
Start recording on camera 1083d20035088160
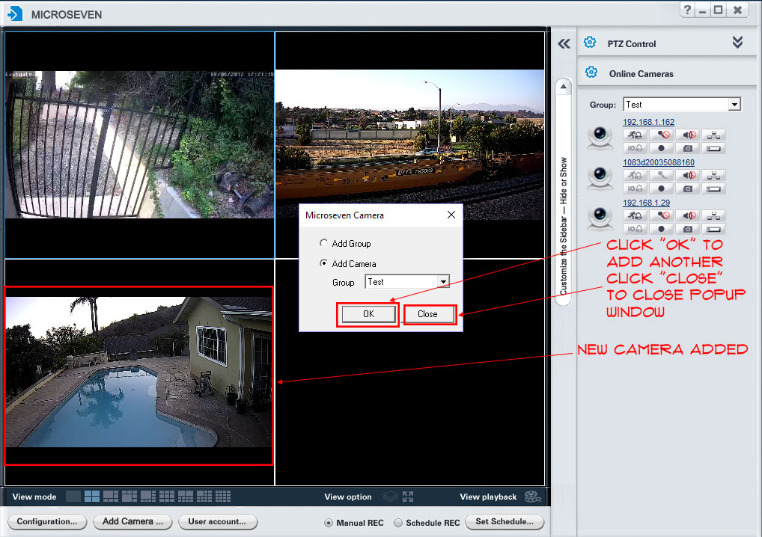(662, 188)
